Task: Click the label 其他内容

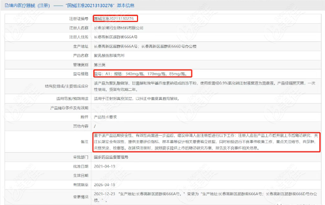Action: tap(81, 126)
